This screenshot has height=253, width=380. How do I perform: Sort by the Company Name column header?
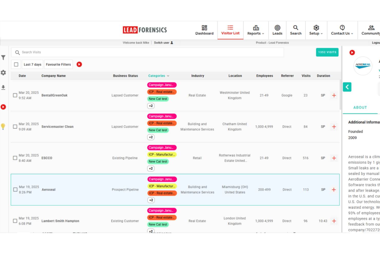(54, 76)
